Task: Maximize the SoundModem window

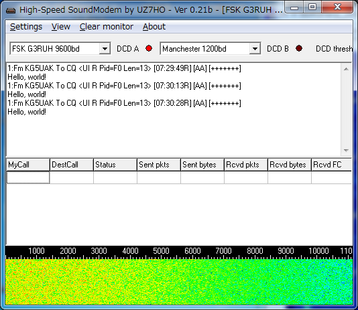Action: click(312, 7)
